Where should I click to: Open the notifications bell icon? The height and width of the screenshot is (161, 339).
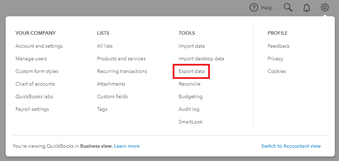click(x=307, y=8)
